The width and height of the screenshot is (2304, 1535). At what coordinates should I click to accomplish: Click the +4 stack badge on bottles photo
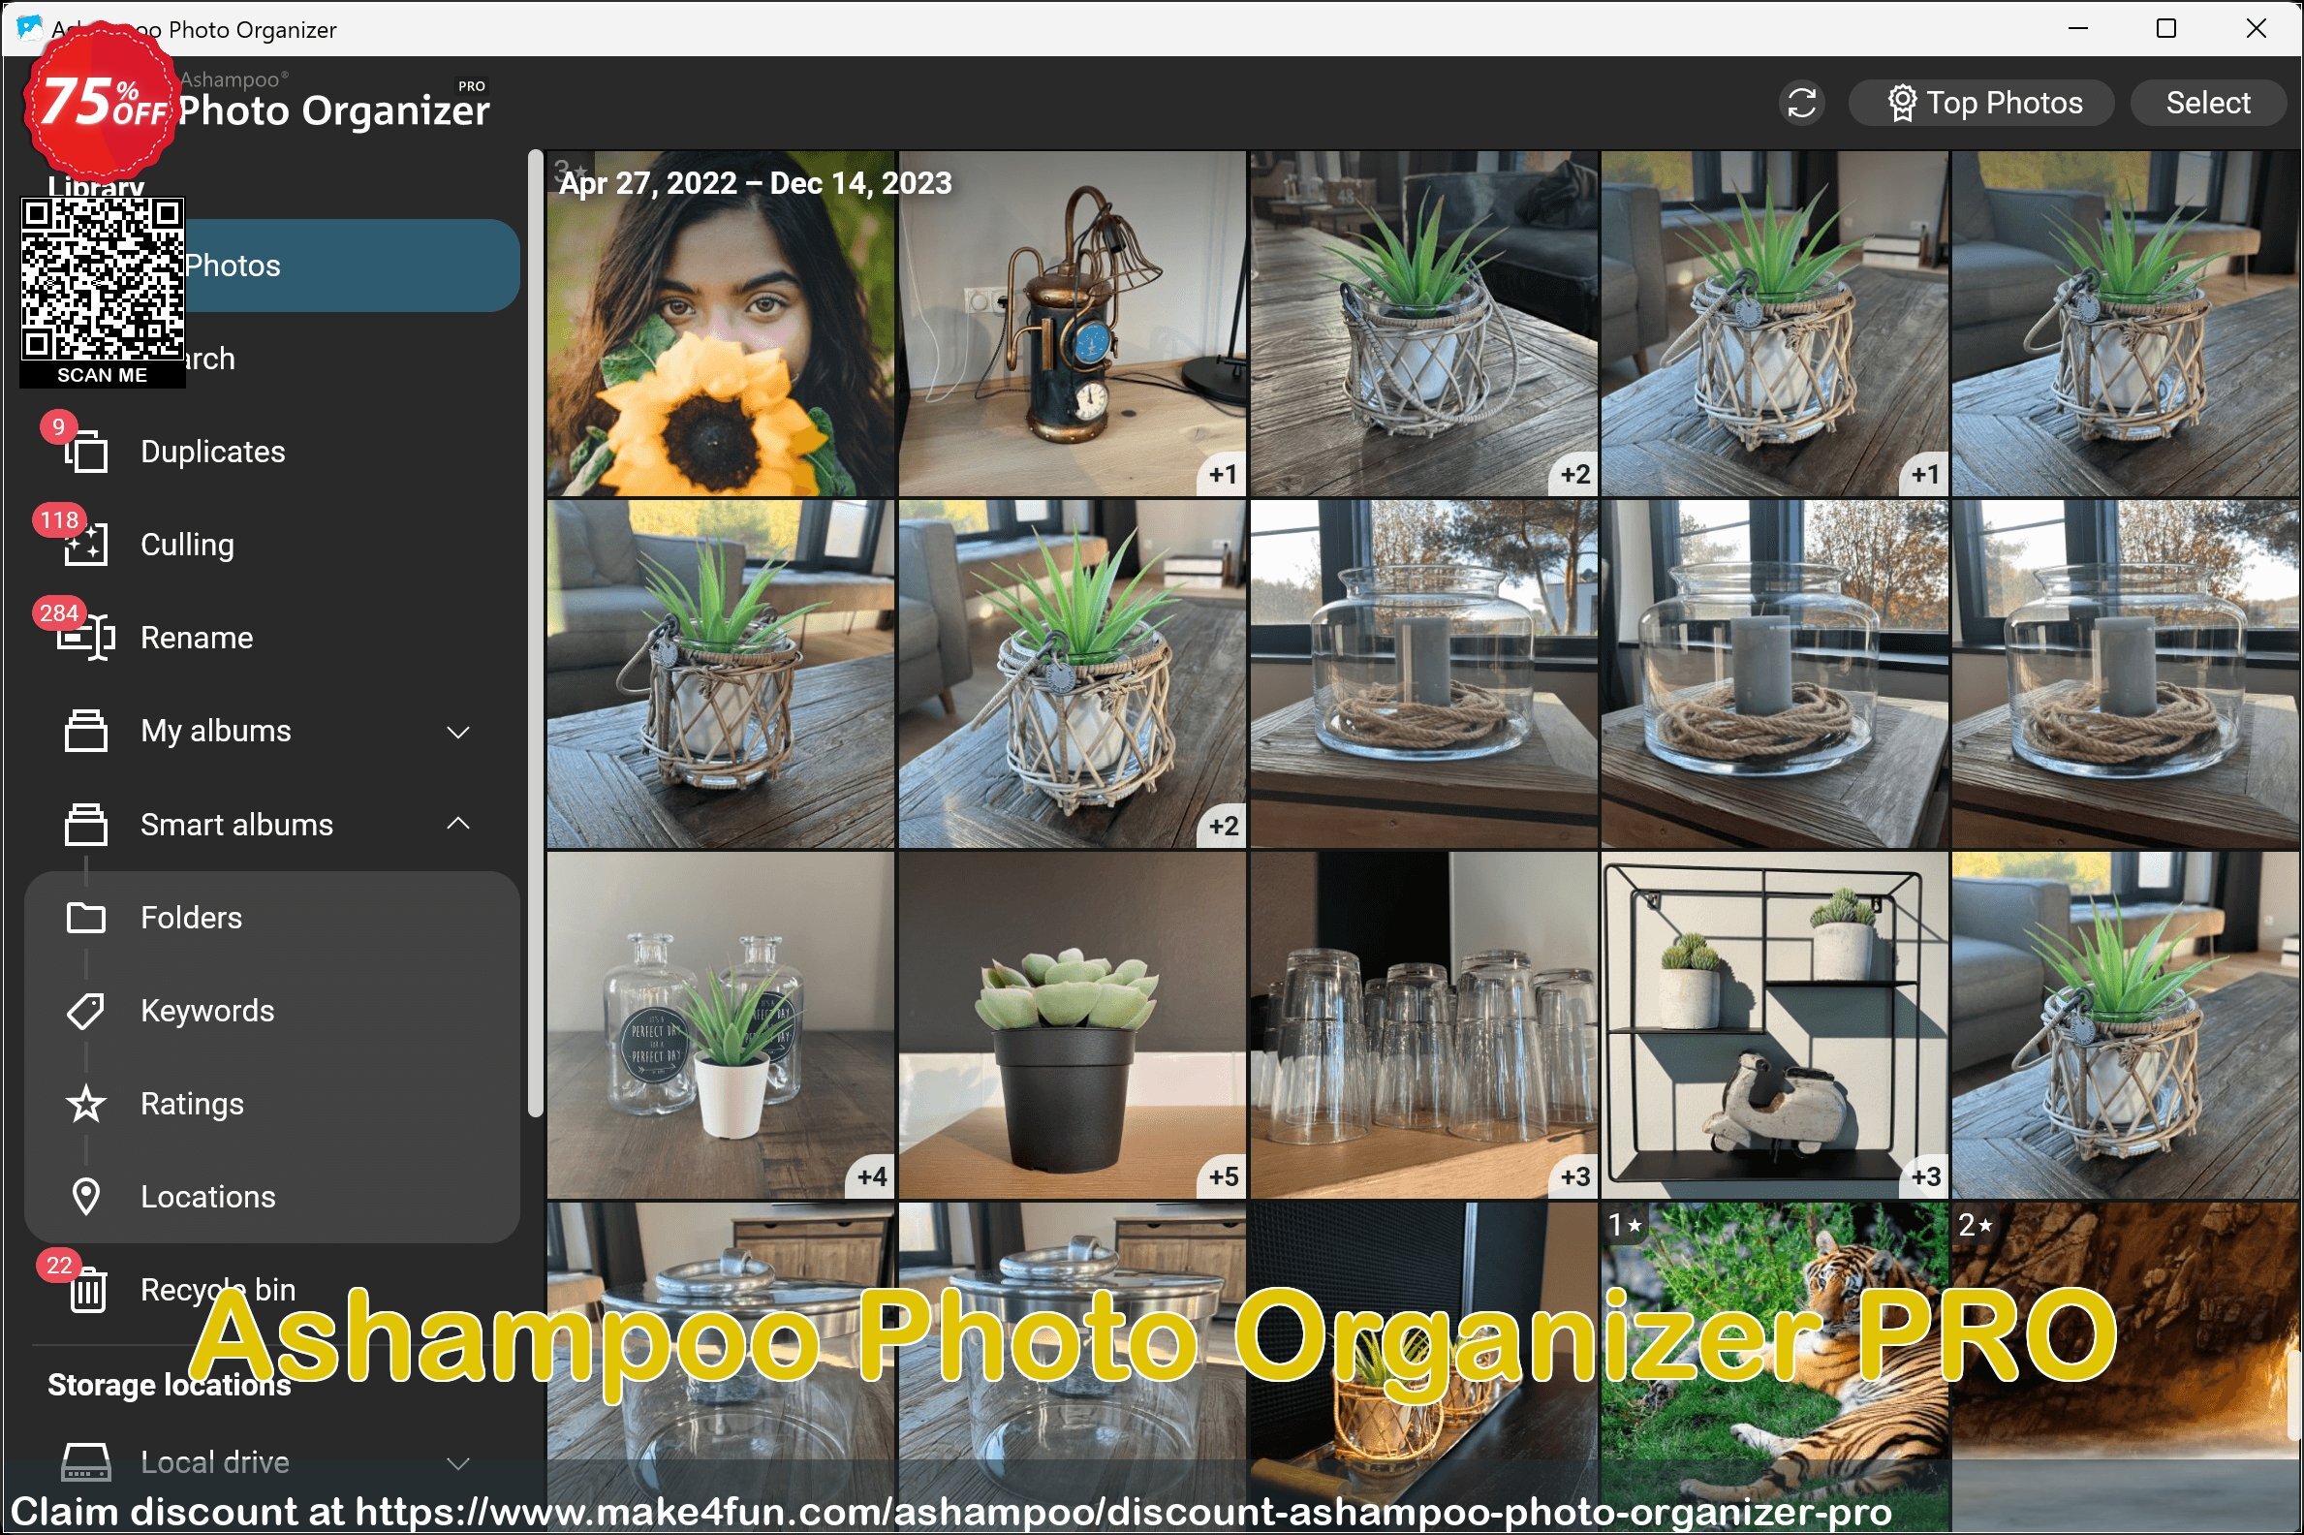(871, 1175)
